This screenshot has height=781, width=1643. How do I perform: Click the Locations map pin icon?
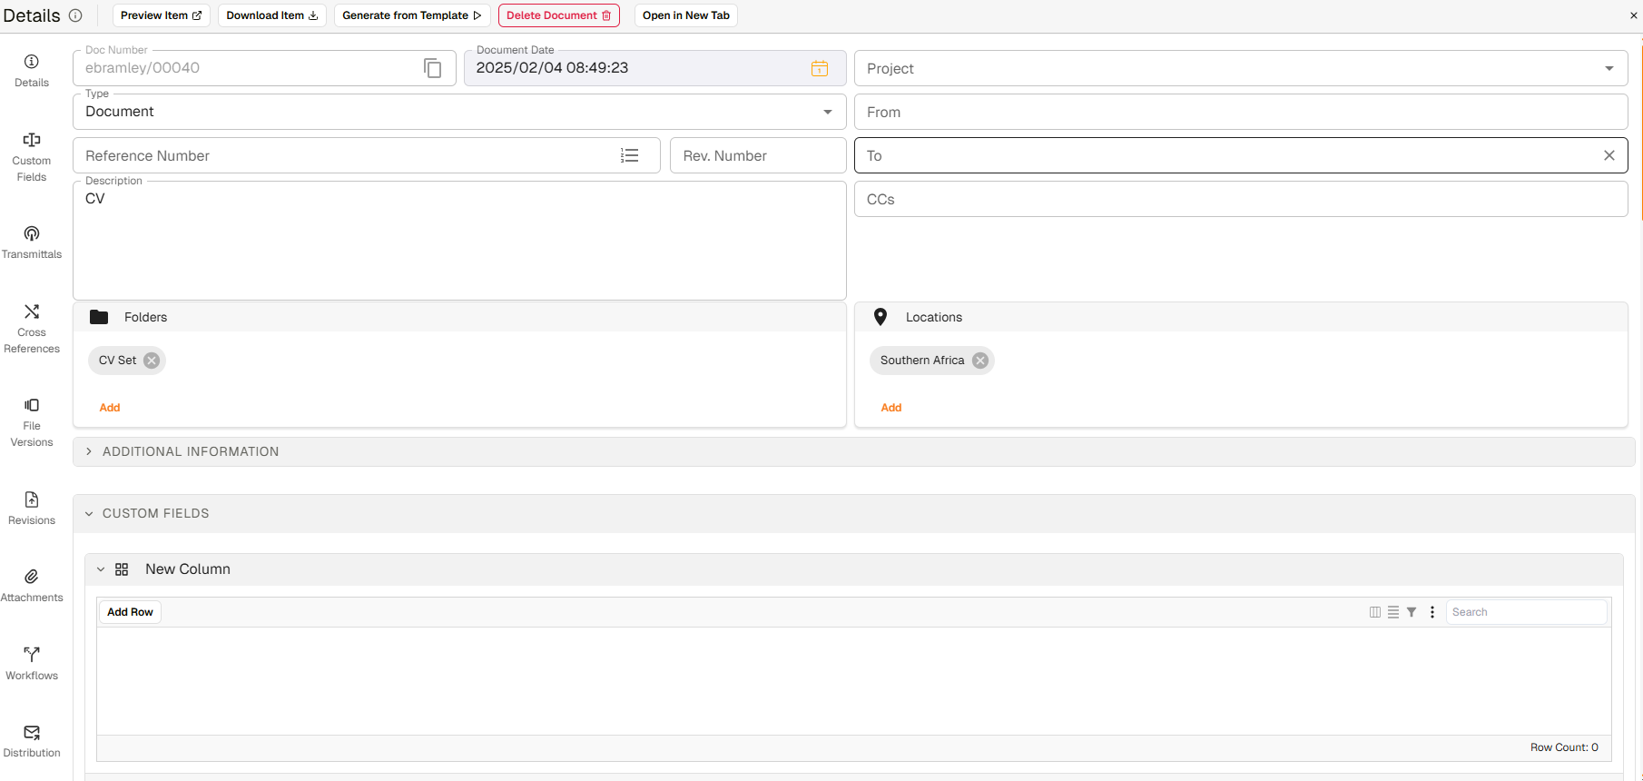881,317
